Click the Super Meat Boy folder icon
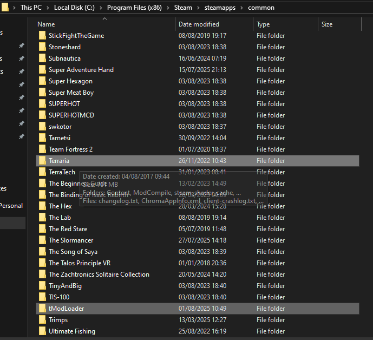The width and height of the screenshot is (373, 340). [42, 93]
